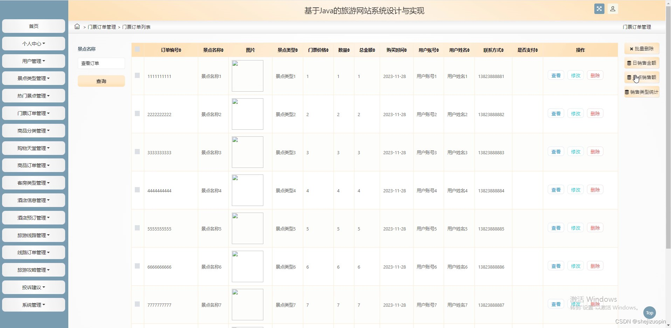Check the row for order 4444444444

(x=137, y=190)
